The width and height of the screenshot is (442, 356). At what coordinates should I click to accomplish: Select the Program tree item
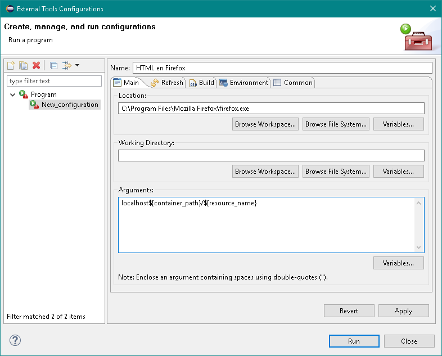[x=44, y=94]
